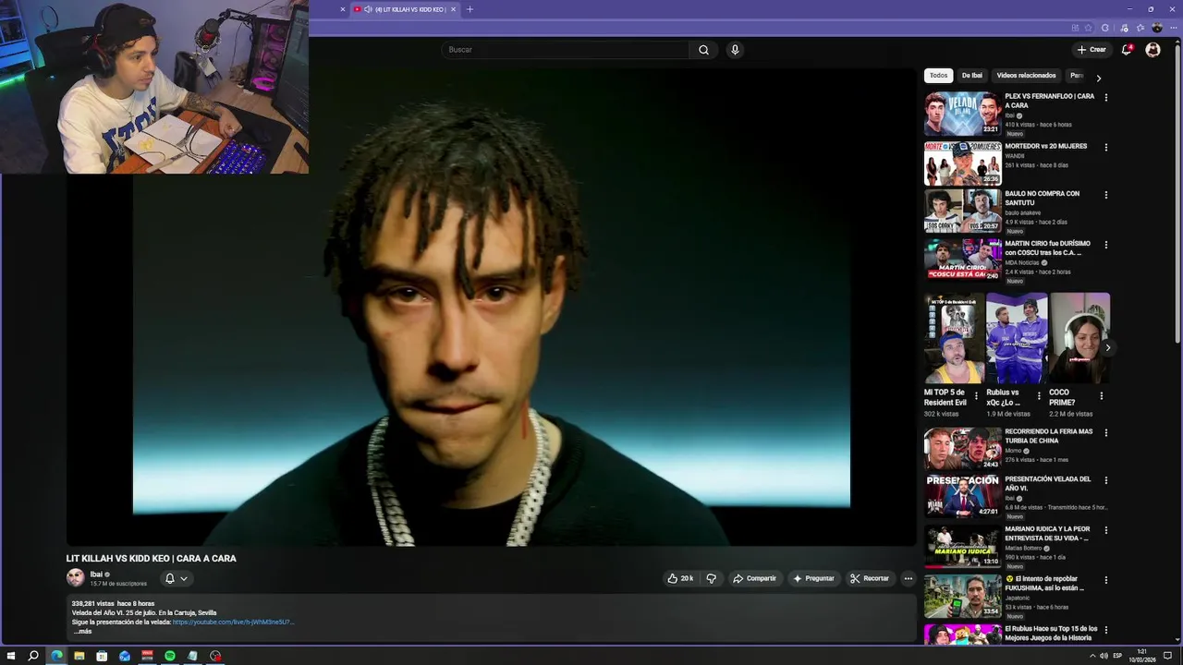Viewport: 1183px width, 665px height.
Task: Open PRESENTACIÓN VELADA DEL AÑO VI thumbnail
Action: point(962,497)
